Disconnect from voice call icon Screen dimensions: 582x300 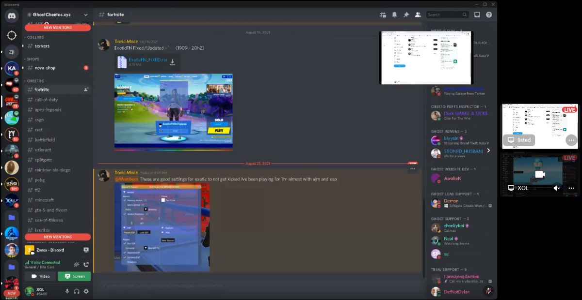coord(86,264)
